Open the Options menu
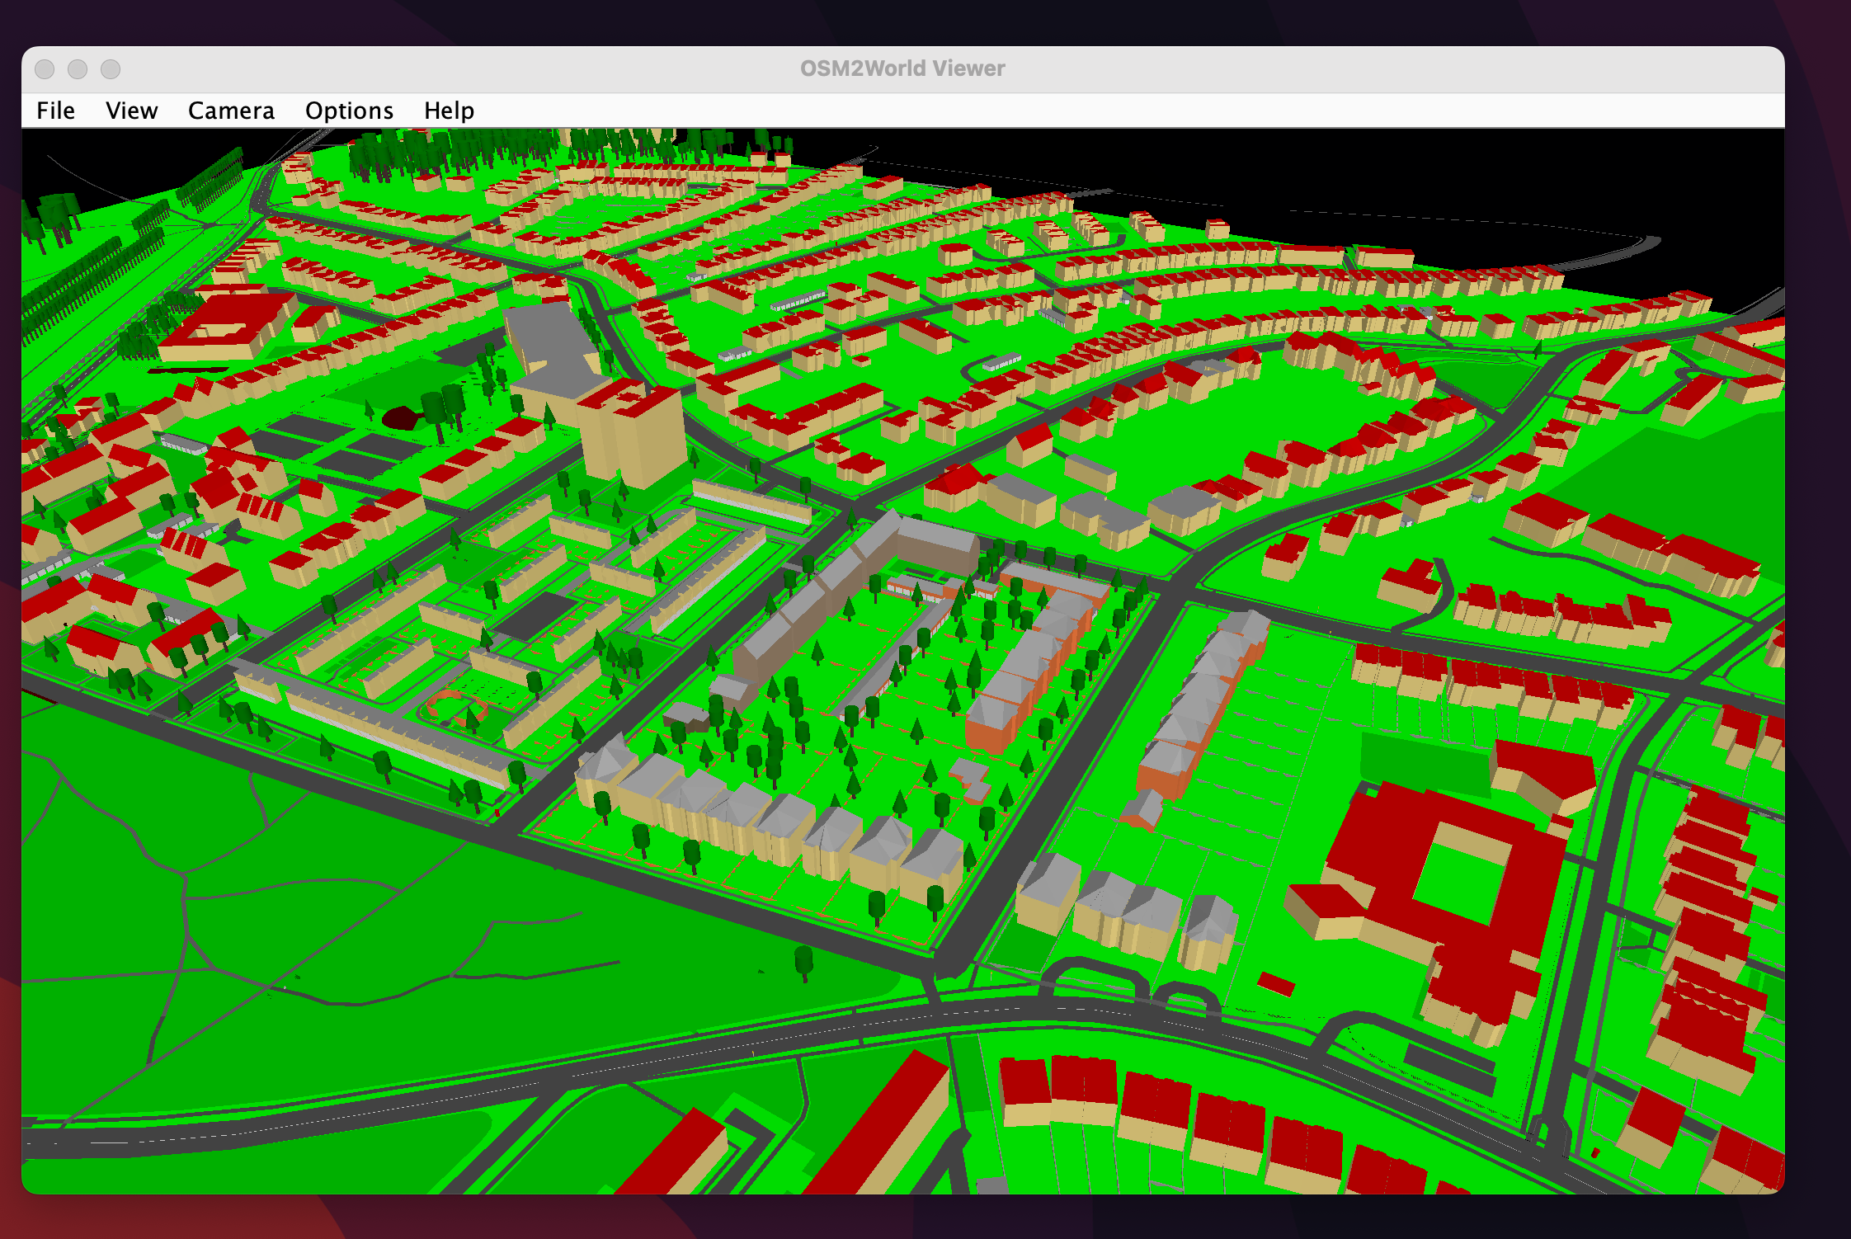1851x1239 pixels. click(x=348, y=110)
